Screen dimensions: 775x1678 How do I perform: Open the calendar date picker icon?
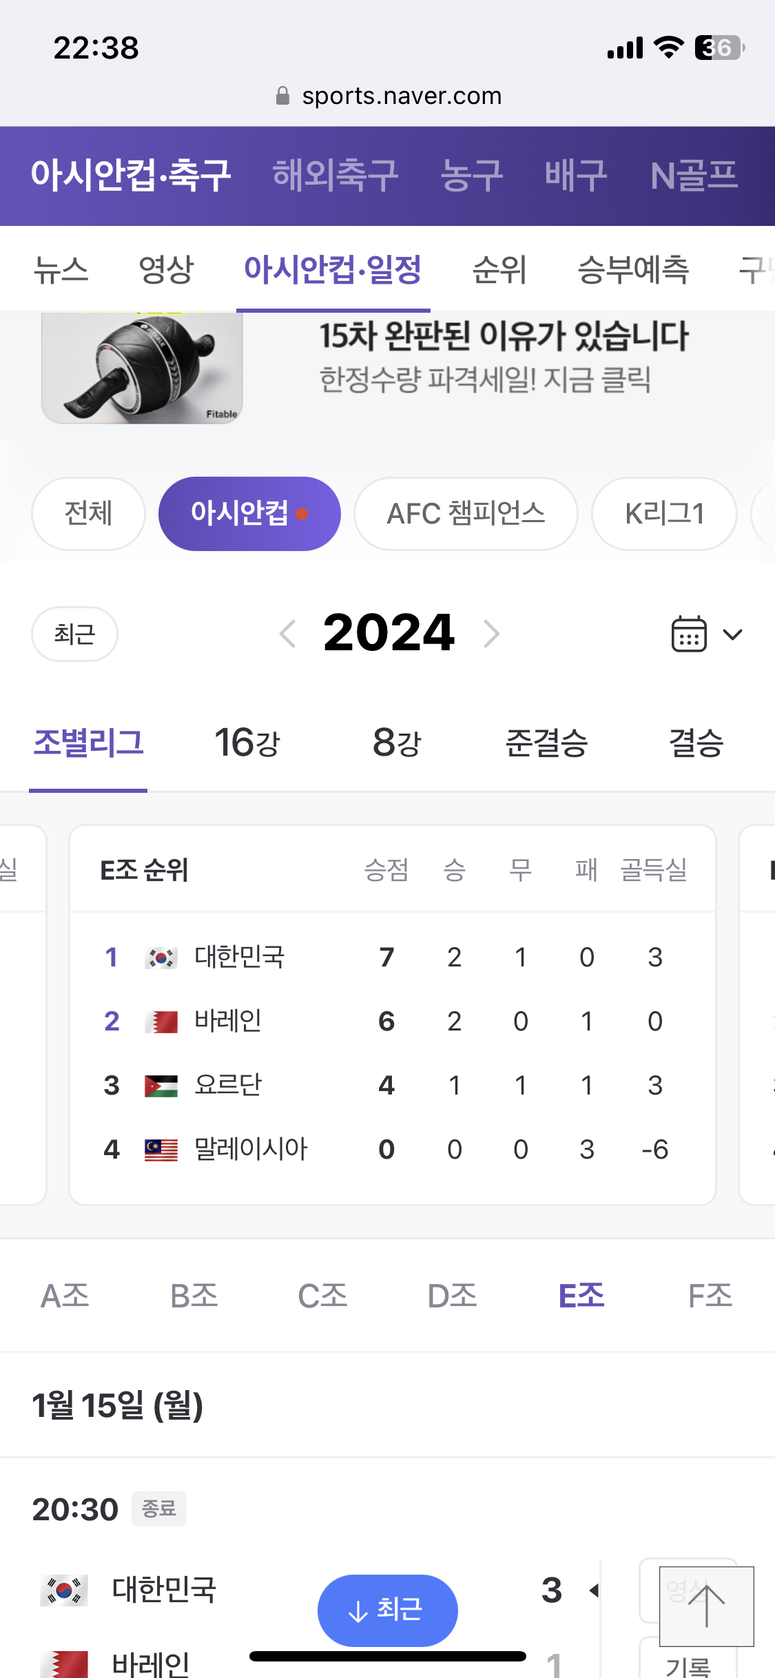point(689,634)
